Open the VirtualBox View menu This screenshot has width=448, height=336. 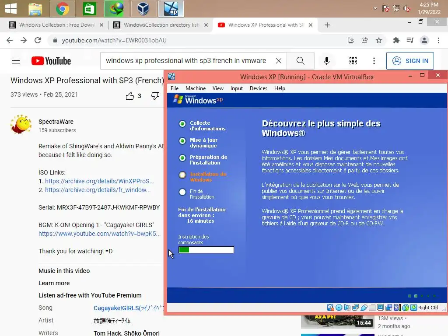[218, 88]
